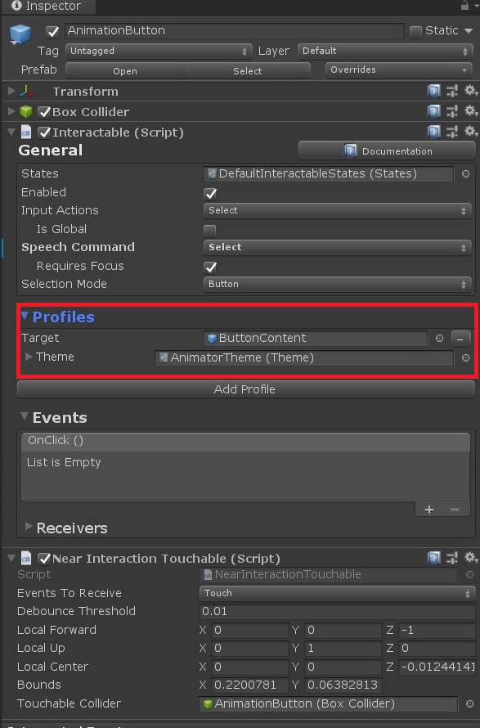Screen dimensions: 480x728
Task: Collapse the Profiles section
Action: 25,316
